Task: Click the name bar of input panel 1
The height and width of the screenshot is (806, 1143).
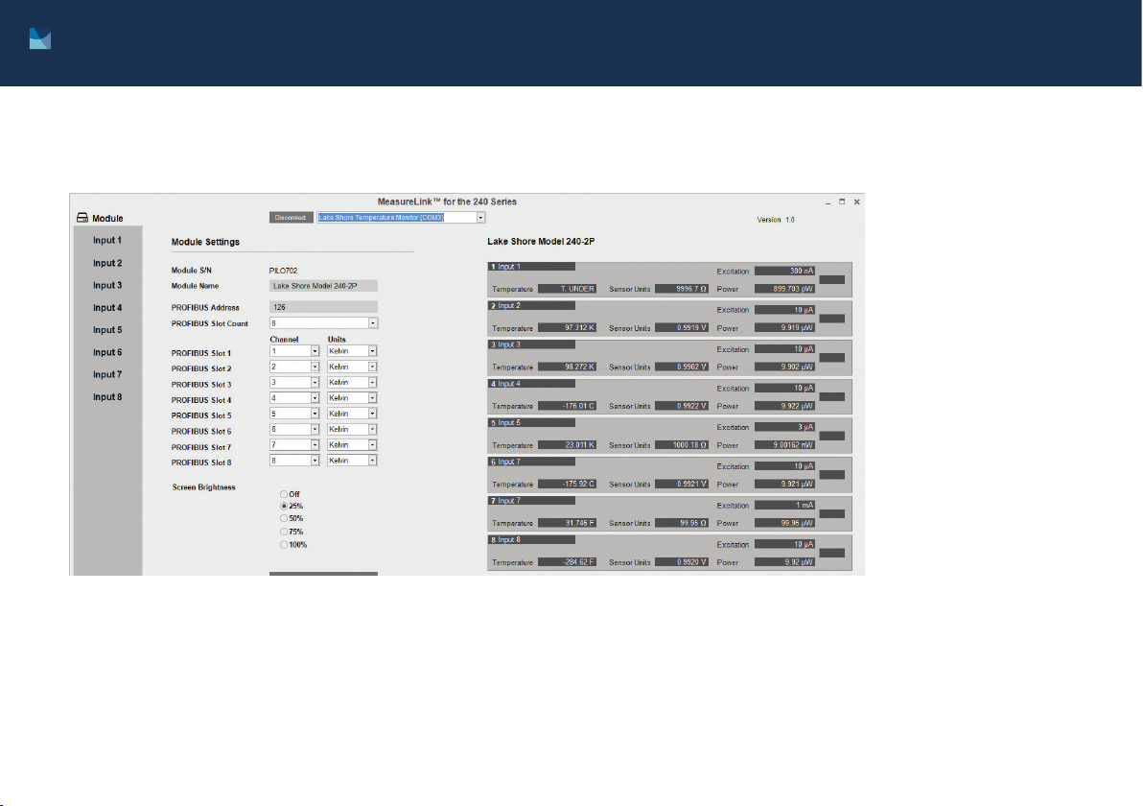Action: click(x=531, y=267)
